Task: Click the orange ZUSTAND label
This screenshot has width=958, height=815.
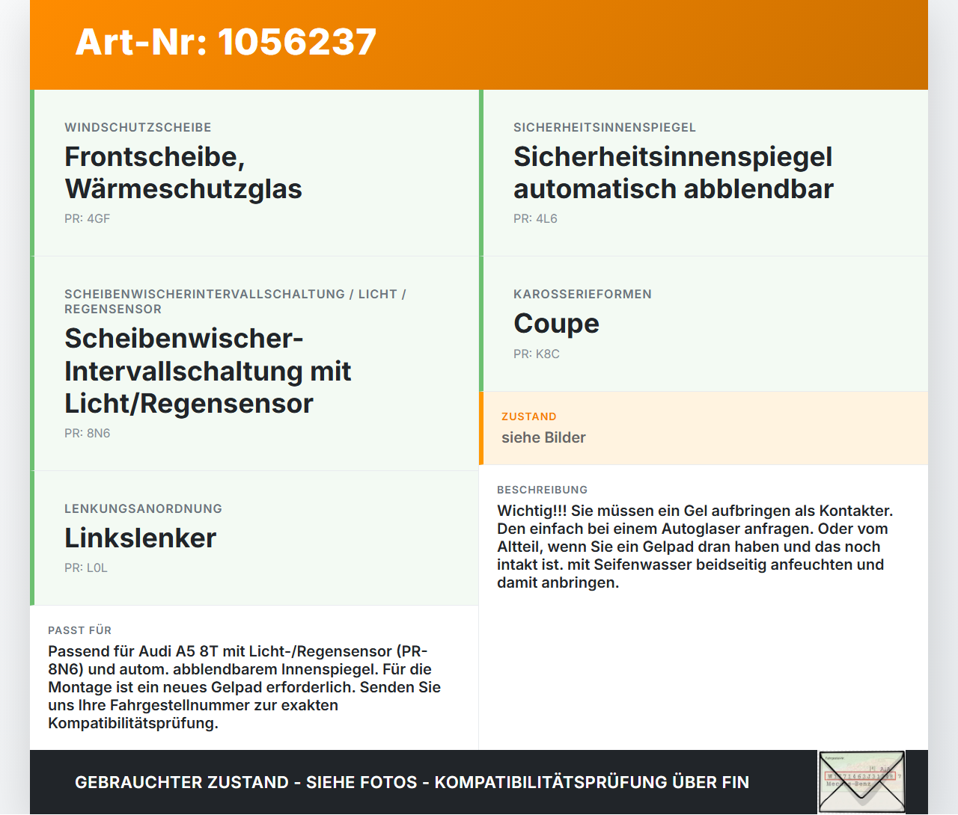Action: [x=528, y=416]
